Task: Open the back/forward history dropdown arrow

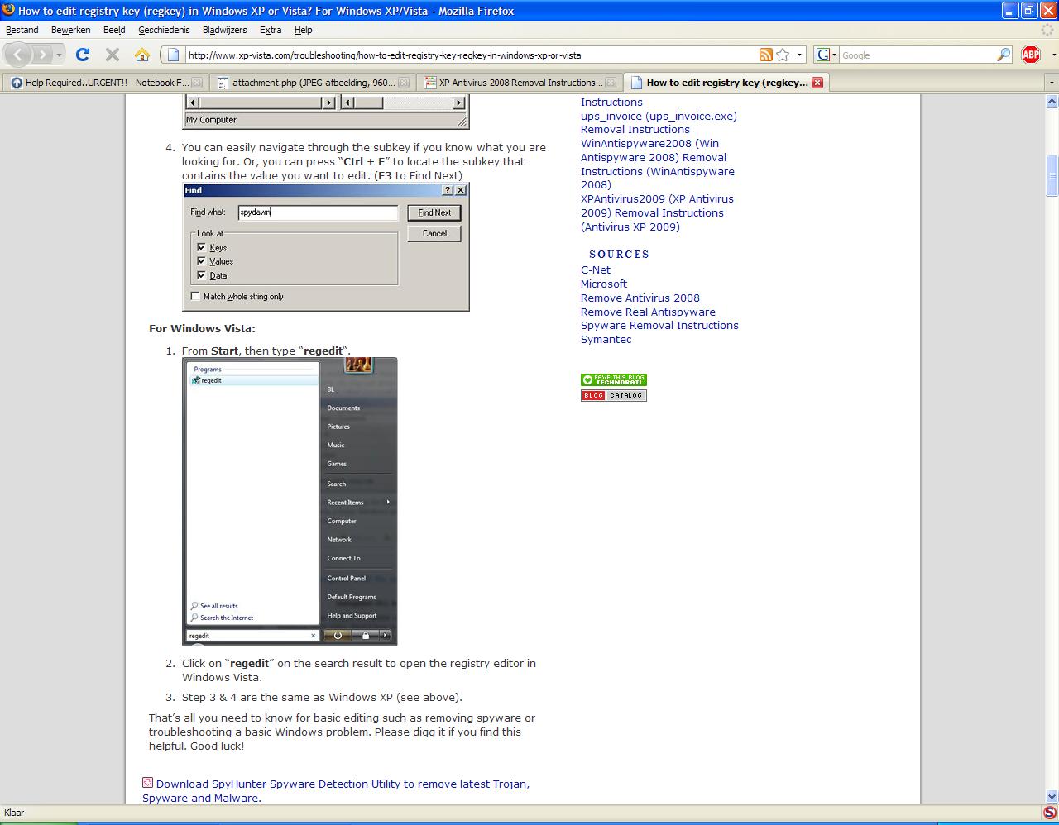Action: coord(59,55)
